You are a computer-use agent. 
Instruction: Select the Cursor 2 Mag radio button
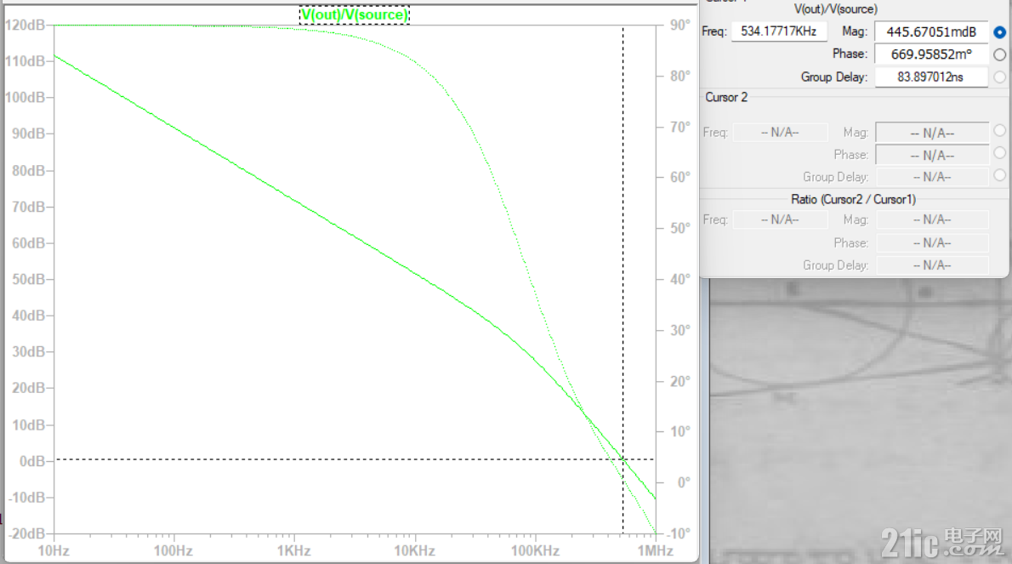click(999, 130)
